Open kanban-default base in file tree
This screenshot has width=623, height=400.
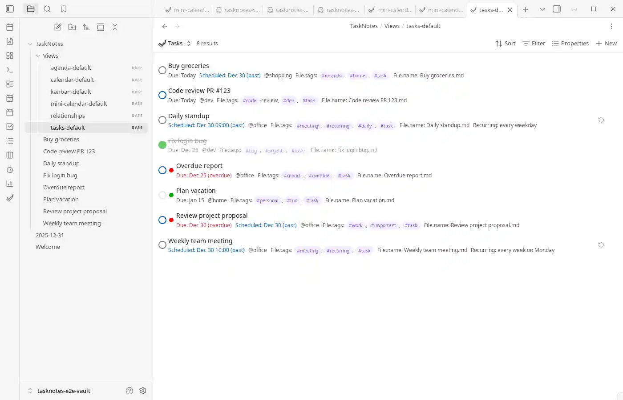[x=71, y=92]
